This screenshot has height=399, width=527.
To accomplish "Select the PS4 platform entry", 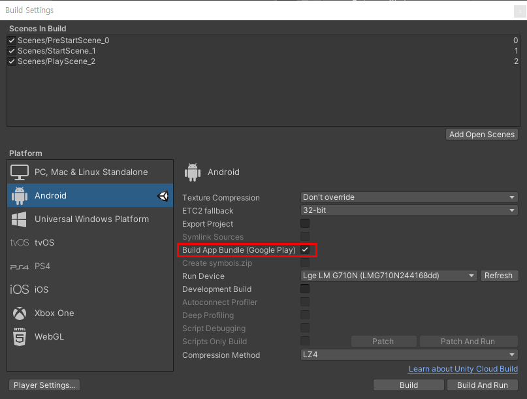I will 90,266.
